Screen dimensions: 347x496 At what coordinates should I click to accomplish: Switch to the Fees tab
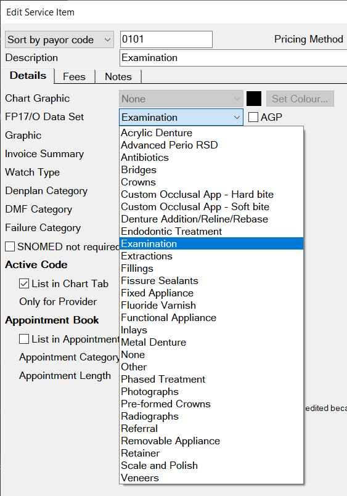(75, 76)
